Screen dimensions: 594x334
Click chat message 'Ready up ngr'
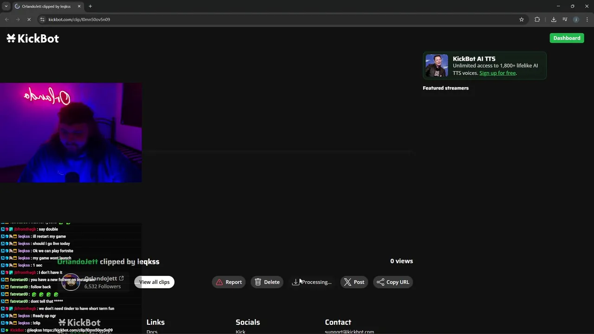pyautogui.click(x=44, y=316)
